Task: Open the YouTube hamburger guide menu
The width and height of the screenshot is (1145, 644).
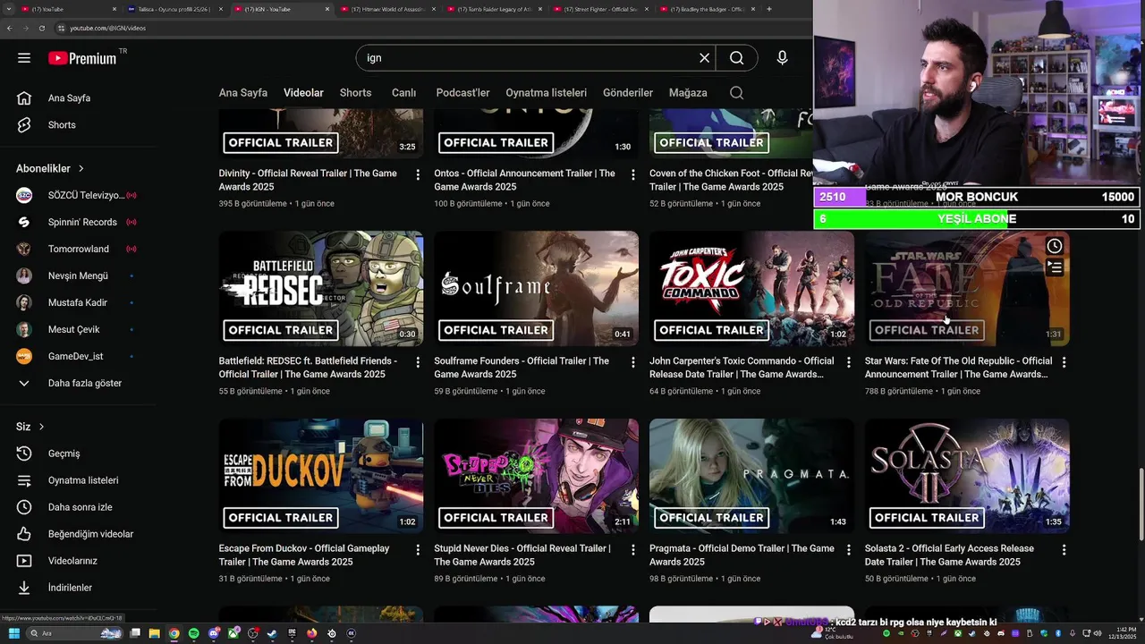Action: coord(24,58)
